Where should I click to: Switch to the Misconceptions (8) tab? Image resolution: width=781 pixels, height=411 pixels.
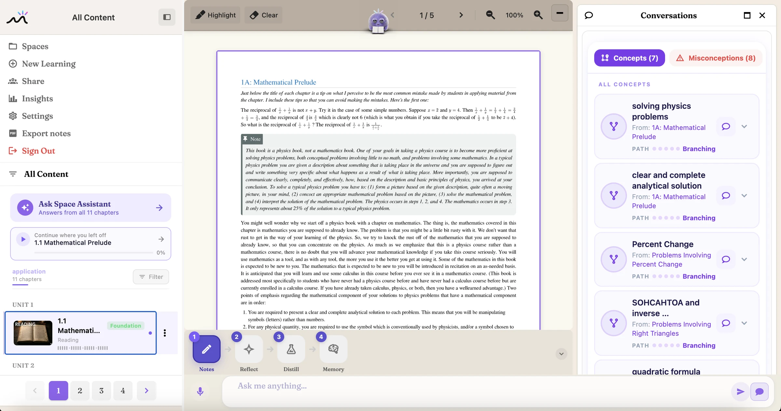716,58
